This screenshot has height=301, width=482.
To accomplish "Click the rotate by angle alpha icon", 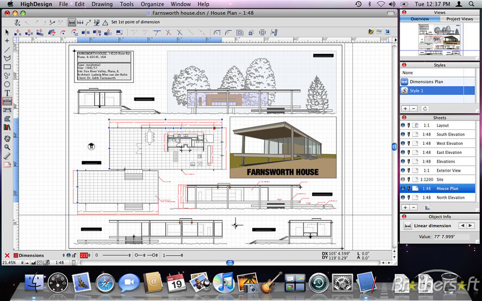I will click(x=74, y=32).
